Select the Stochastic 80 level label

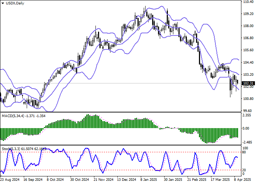pos(244,152)
